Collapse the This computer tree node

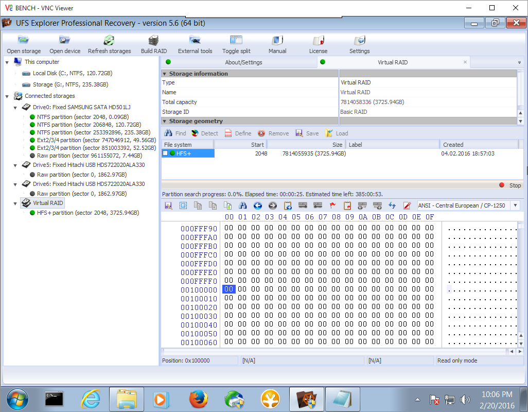point(7,62)
